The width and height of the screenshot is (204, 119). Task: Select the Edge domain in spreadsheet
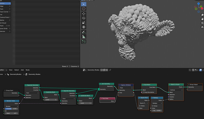(5, 6)
